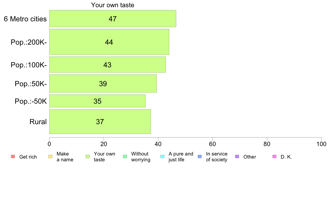This screenshot has height=204, width=329.
Task: Click the Rural category label
Action: pos(38,122)
